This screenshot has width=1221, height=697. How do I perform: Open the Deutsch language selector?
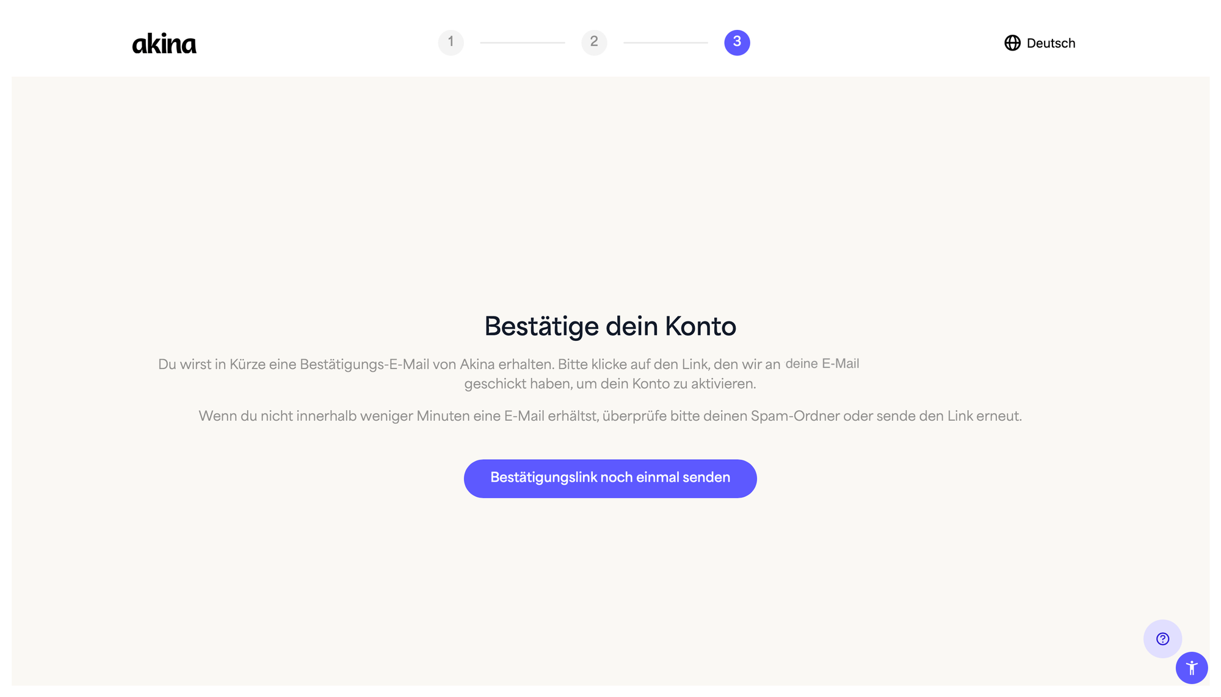pos(1040,43)
